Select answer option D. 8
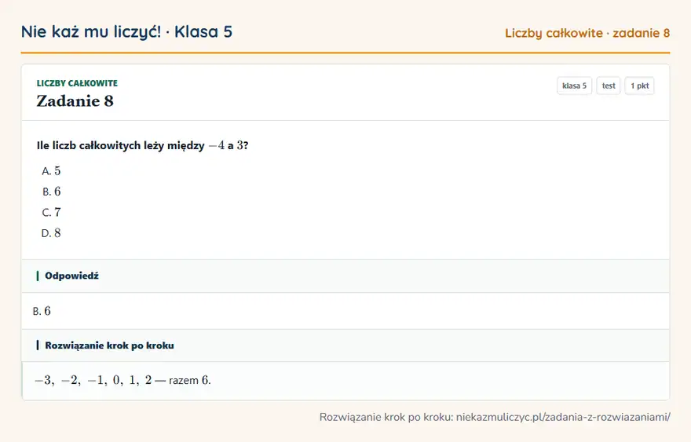The width and height of the screenshot is (691, 442). [x=51, y=233]
